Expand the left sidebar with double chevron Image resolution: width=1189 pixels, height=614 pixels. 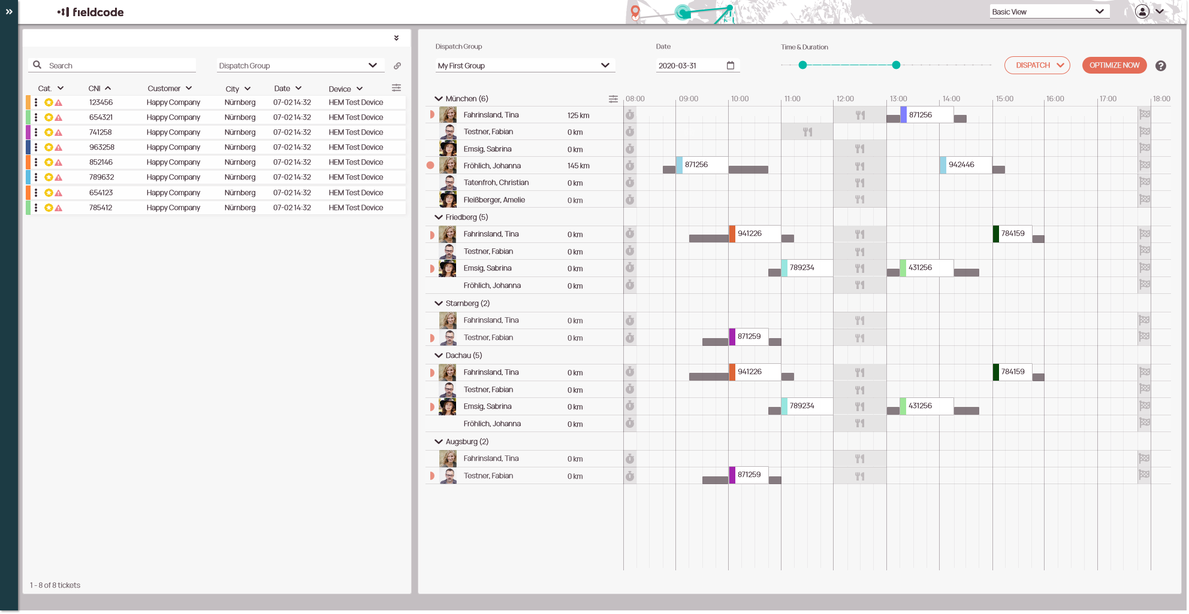pyautogui.click(x=9, y=11)
